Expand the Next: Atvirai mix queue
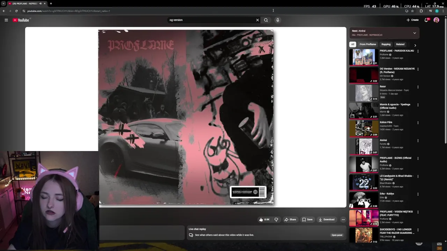Viewport: 447px width, 251px height. [415, 33]
